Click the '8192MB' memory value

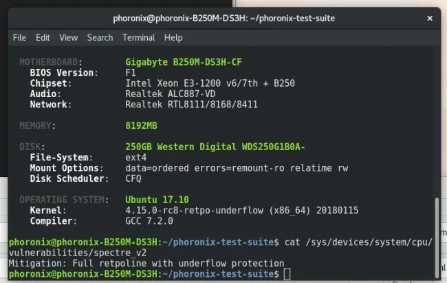[141, 125]
